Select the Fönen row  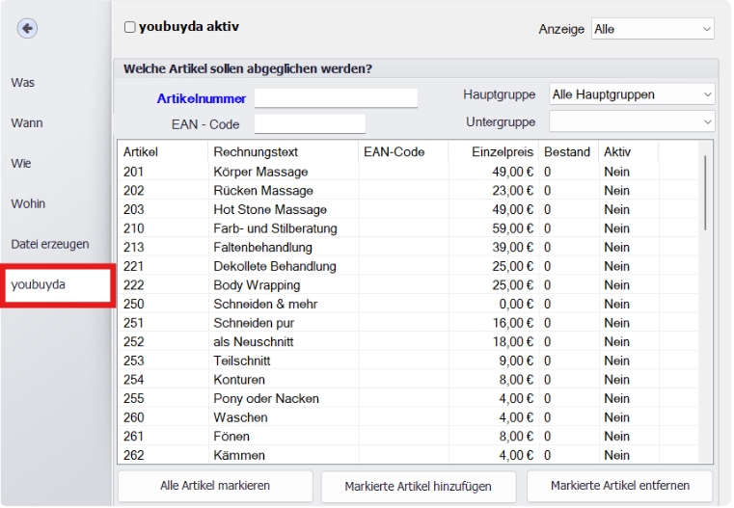408,437
